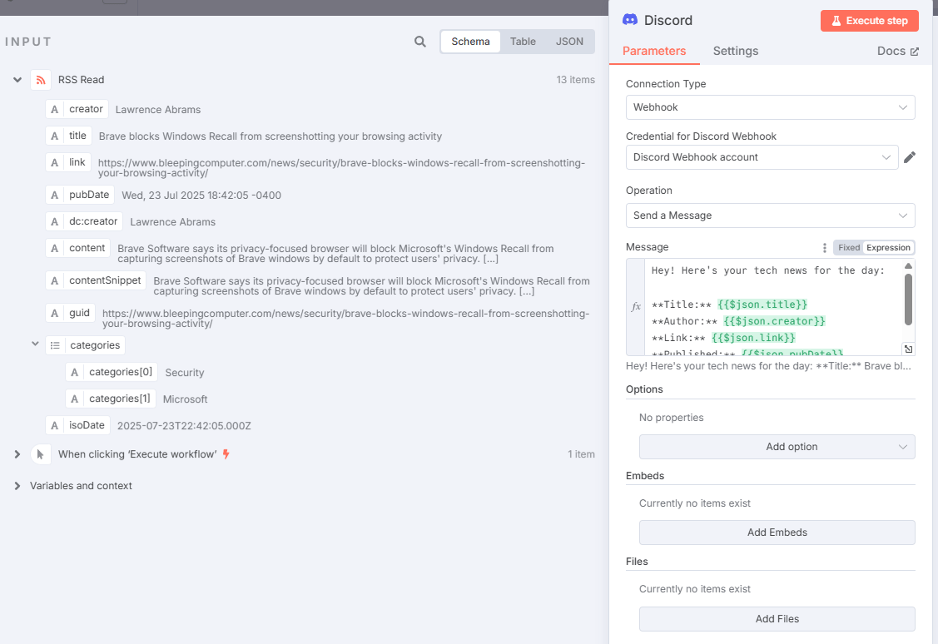Click the lightning bolt icon after Execute workflow
The width and height of the screenshot is (938, 644).
tap(226, 453)
